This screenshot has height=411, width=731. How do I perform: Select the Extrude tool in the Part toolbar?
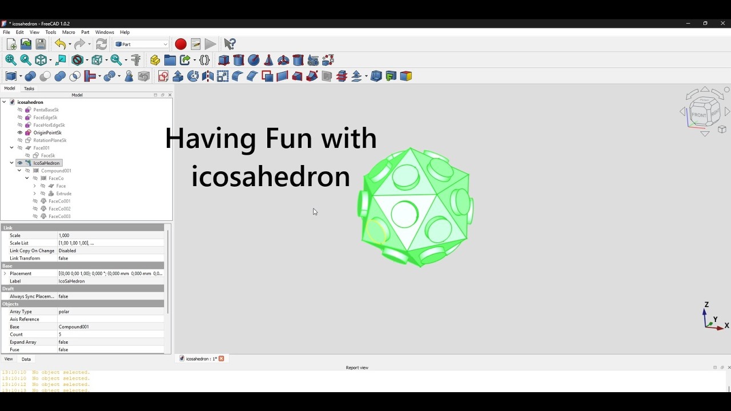click(x=178, y=76)
